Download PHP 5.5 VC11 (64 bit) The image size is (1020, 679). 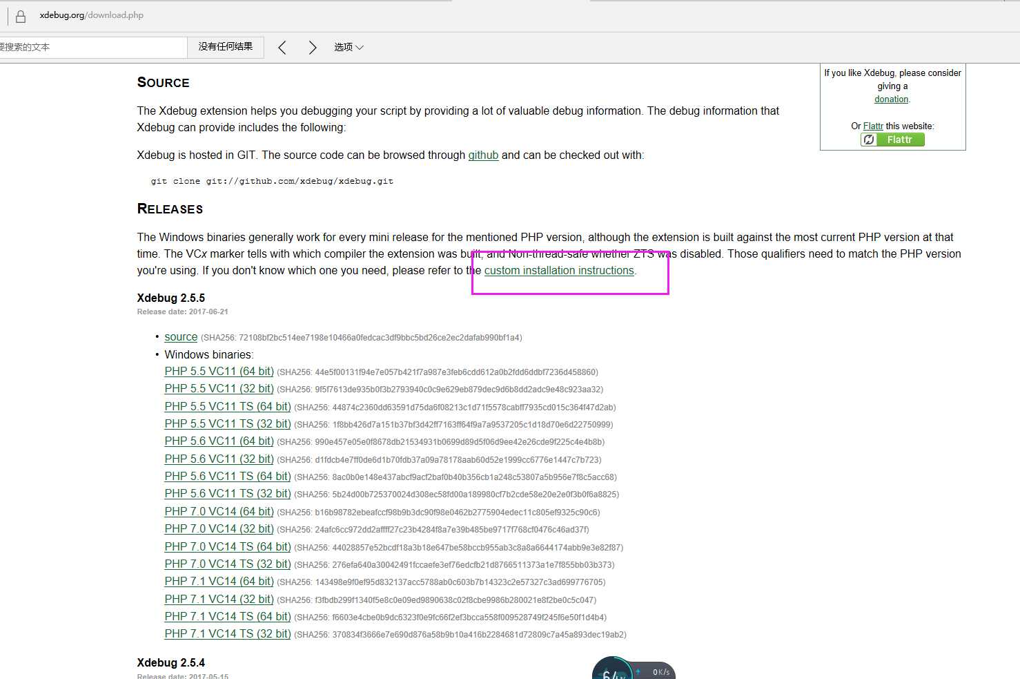[x=219, y=371]
